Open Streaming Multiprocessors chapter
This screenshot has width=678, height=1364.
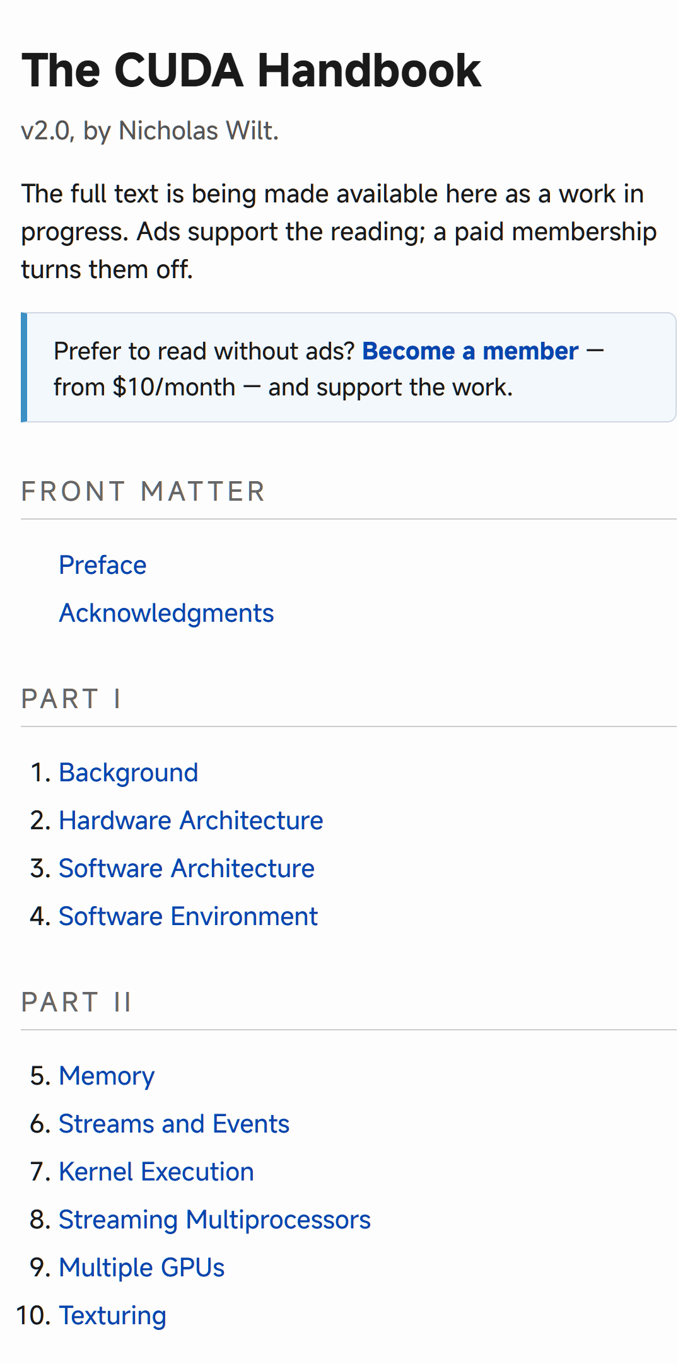tap(215, 1220)
